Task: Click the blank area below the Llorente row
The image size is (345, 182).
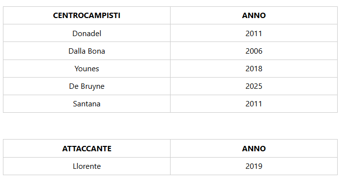Action: point(170,179)
